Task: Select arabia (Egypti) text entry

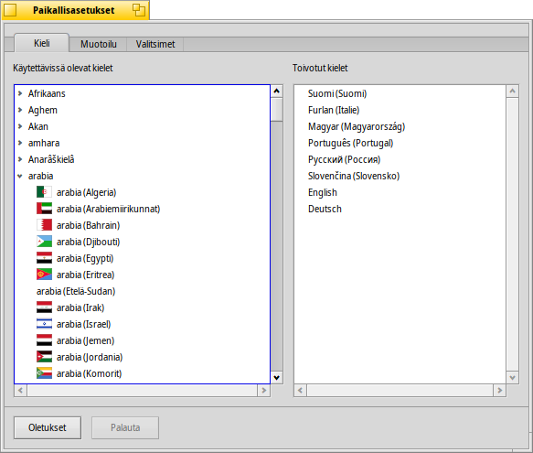Action: 85,259
